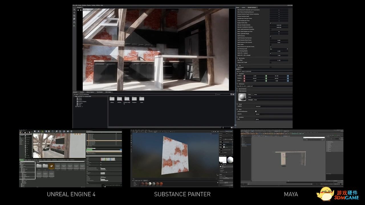Toggle Show Lights checkbox
The image size is (365, 205).
pos(271,44)
